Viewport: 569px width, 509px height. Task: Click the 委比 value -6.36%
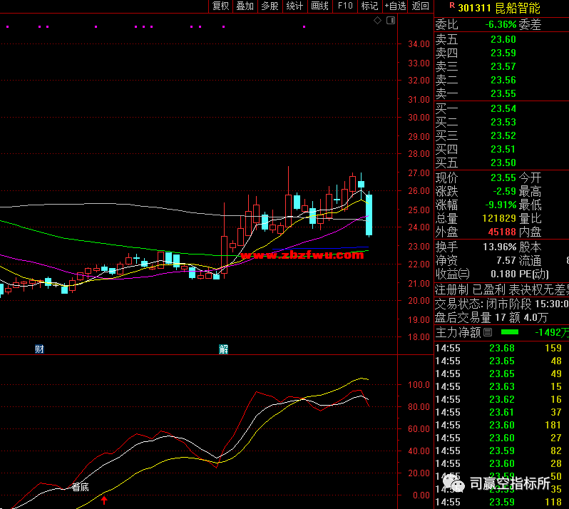(x=501, y=25)
